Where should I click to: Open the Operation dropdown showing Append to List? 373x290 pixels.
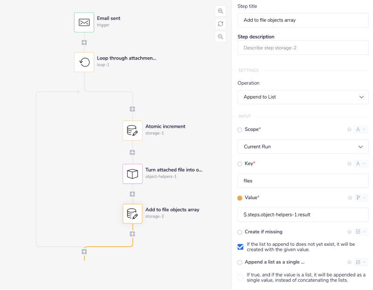[x=303, y=97]
